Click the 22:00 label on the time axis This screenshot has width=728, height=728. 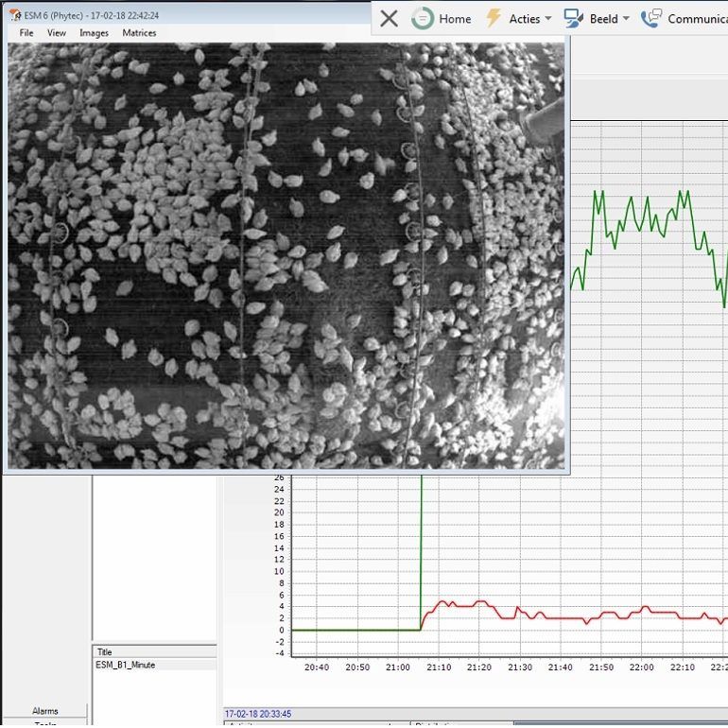click(x=642, y=667)
